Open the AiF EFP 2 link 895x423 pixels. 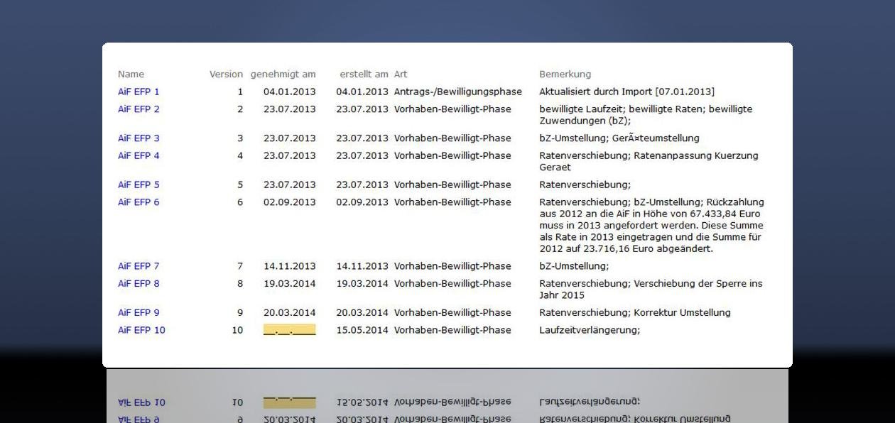pos(139,109)
